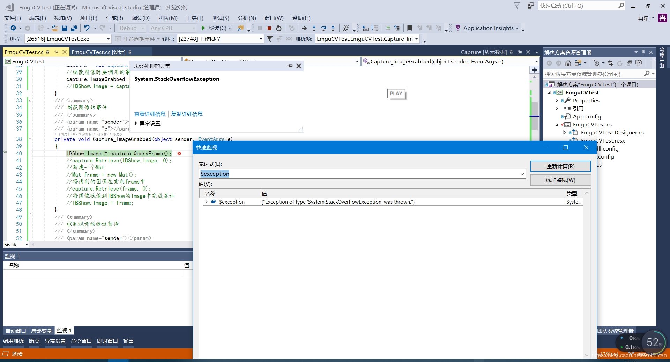Toggle the pending changes filter clock

pyautogui.click(x=597, y=63)
